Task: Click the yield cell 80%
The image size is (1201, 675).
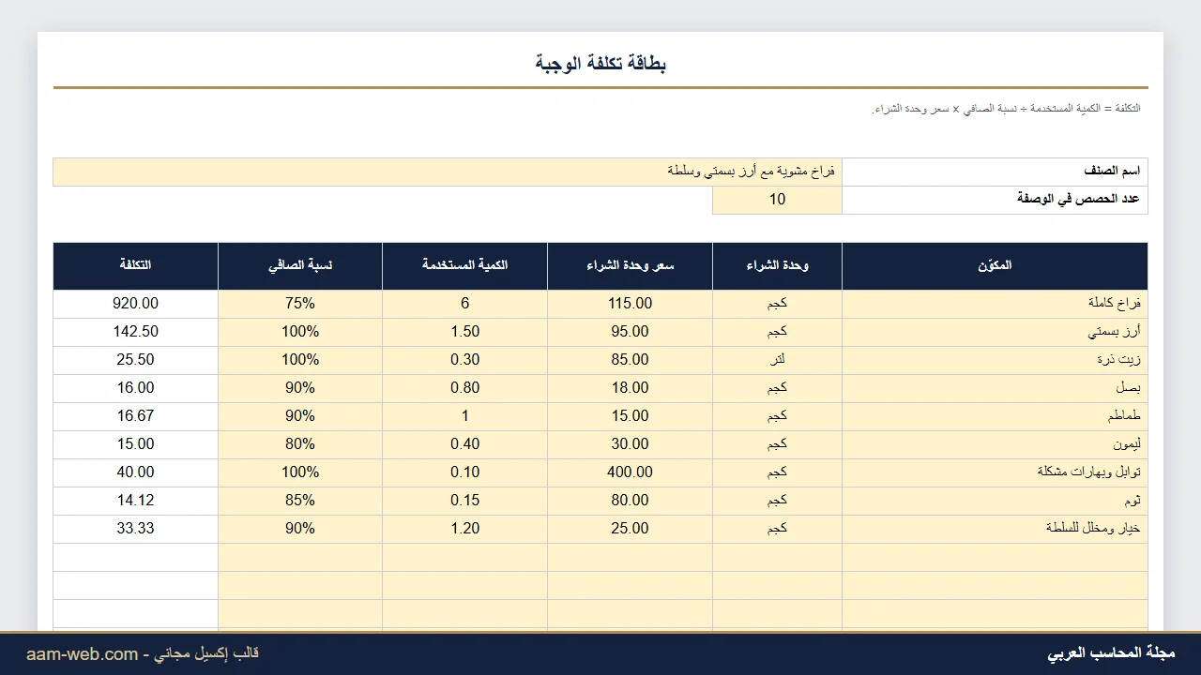Action: click(300, 444)
